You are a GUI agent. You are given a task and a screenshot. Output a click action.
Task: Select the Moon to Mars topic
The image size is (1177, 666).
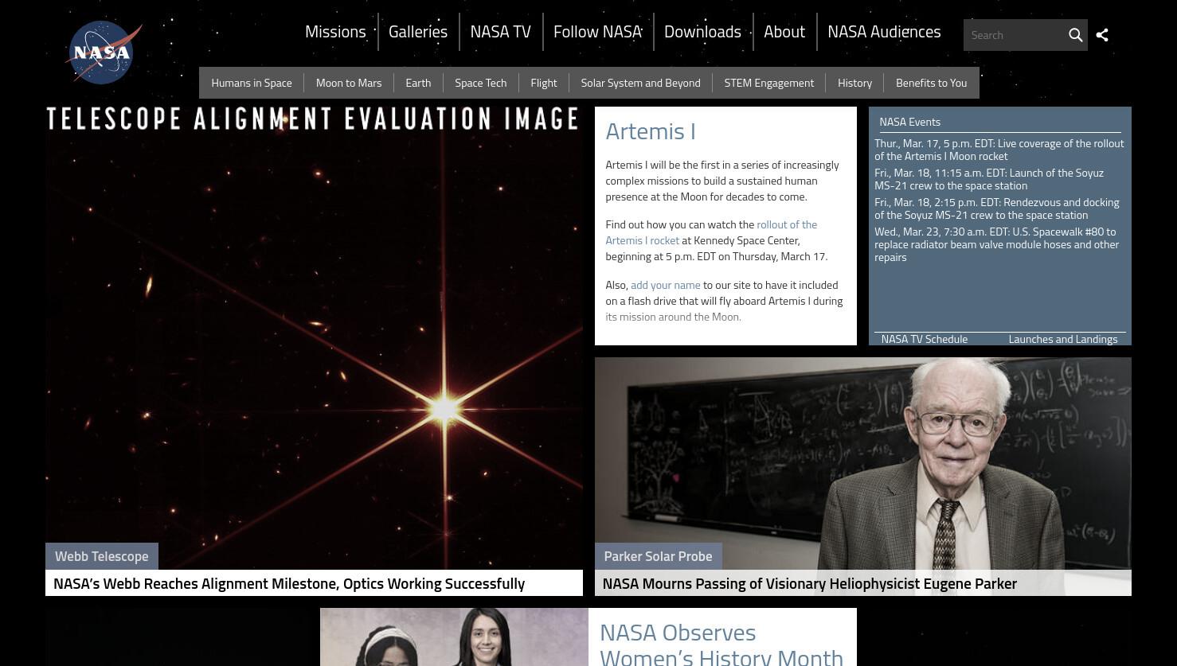coord(349,83)
